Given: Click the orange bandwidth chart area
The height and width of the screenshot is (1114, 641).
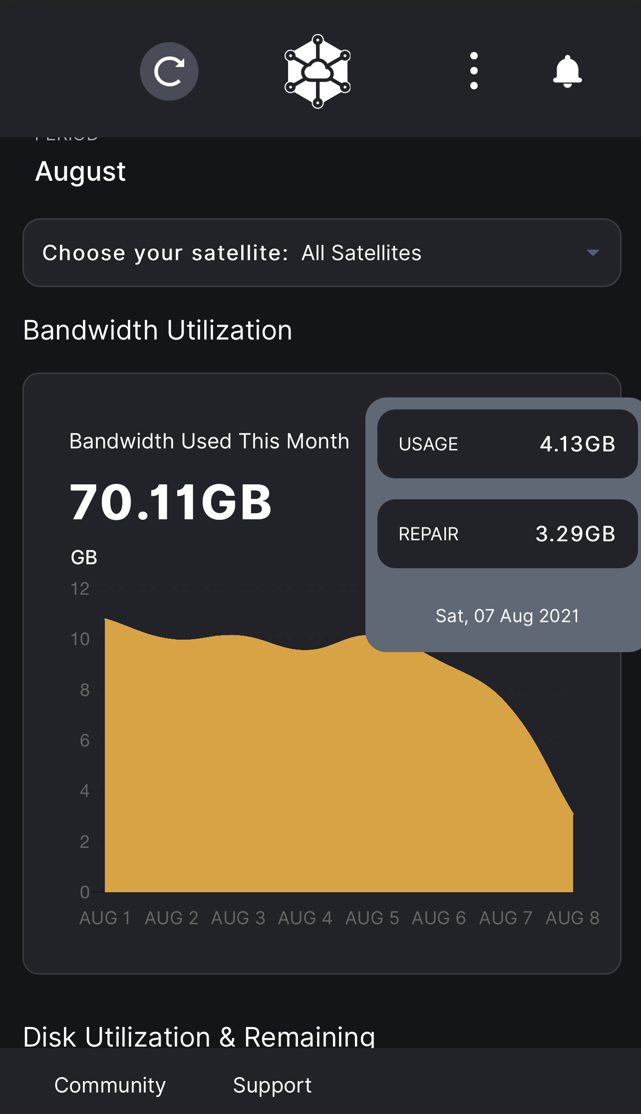Looking at the screenshot, I should 300,774.
